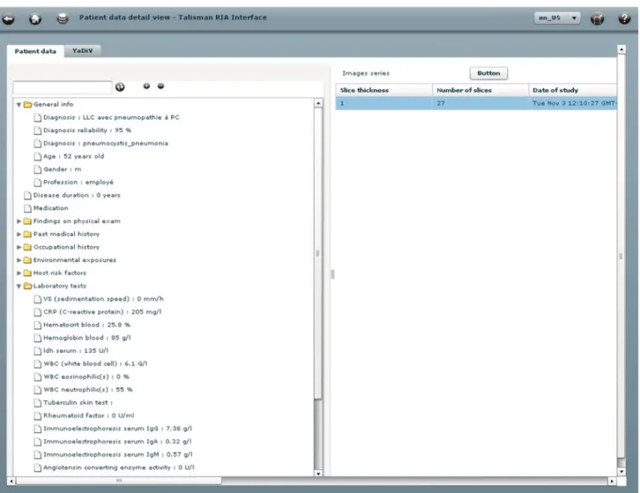Click the Button next to Images series
The height and width of the screenshot is (493, 640).
click(x=488, y=73)
